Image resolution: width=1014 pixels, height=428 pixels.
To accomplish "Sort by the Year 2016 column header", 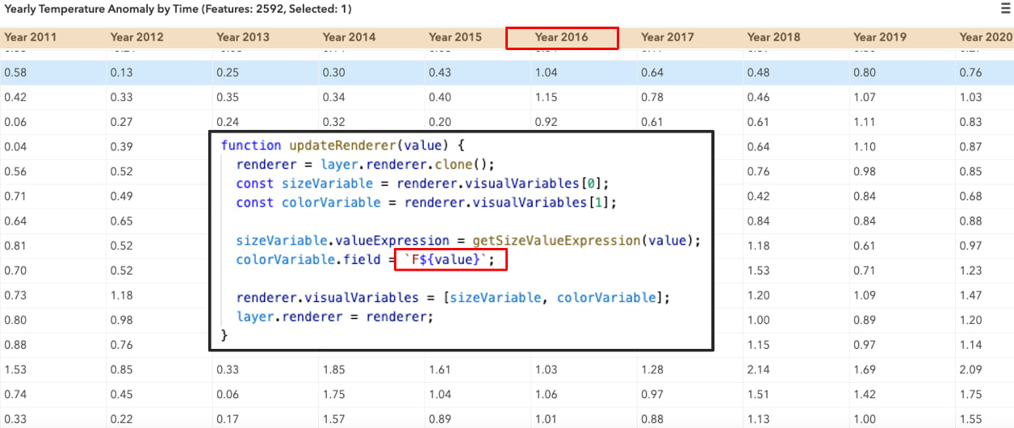I will click(562, 37).
